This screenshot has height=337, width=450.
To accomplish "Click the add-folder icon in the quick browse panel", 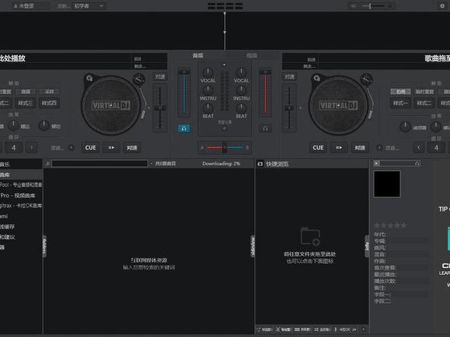I will (310, 236).
